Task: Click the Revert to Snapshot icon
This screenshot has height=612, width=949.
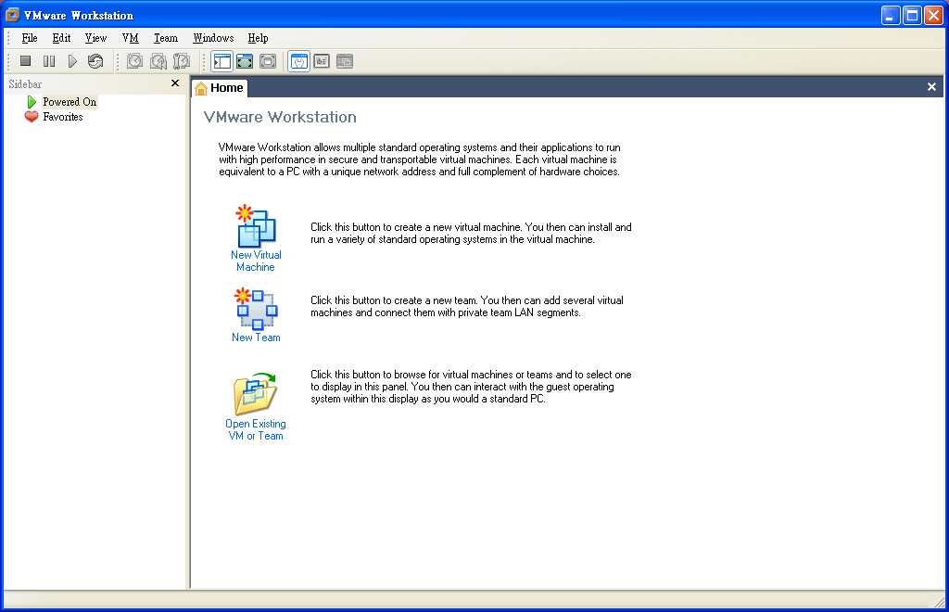Action: 158,61
